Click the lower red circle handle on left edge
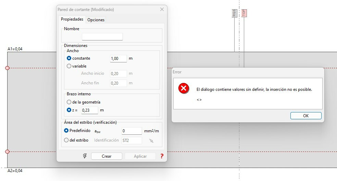The width and height of the screenshot is (337, 181). coord(7,152)
